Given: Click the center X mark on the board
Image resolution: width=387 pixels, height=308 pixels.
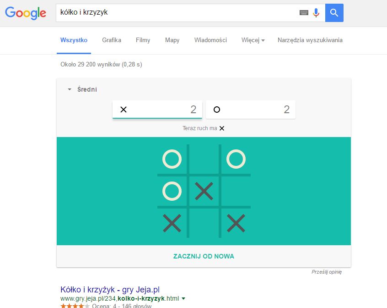Looking at the screenshot, I should 204,191.
